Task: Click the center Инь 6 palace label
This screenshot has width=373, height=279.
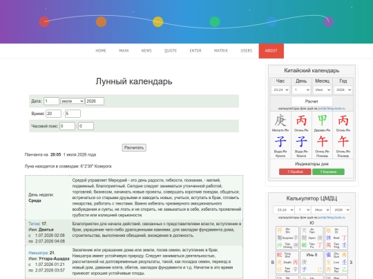Action: (312, 255)
